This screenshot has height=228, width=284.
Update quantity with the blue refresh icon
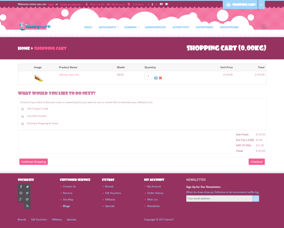pyautogui.click(x=156, y=78)
